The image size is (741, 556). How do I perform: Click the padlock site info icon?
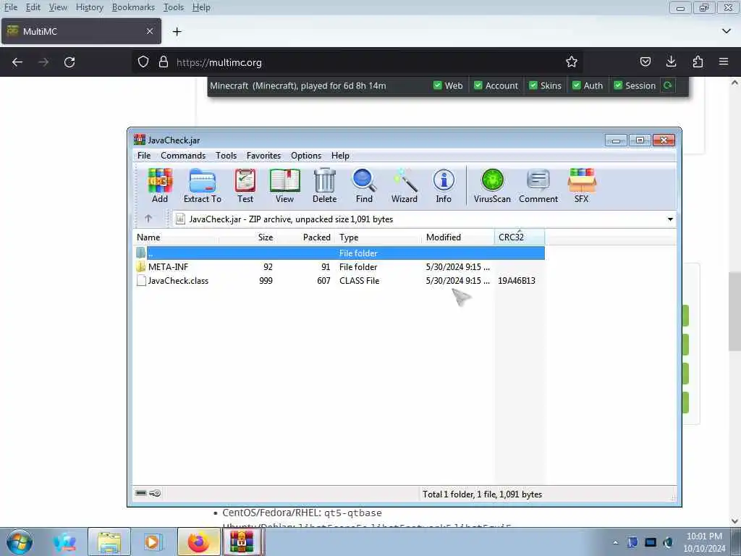coord(164,62)
